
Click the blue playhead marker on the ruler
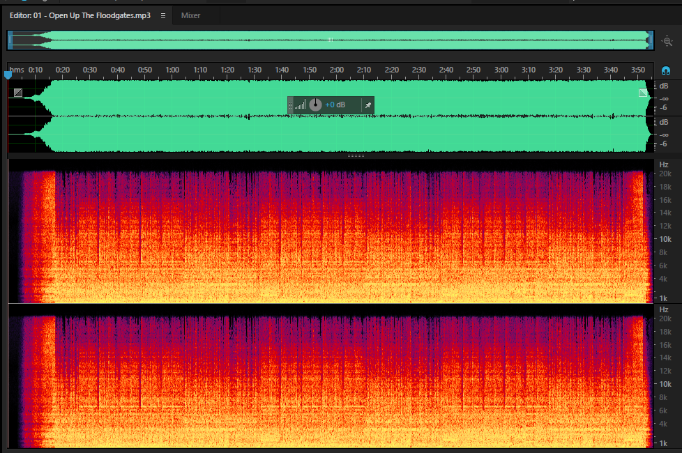[x=8, y=75]
